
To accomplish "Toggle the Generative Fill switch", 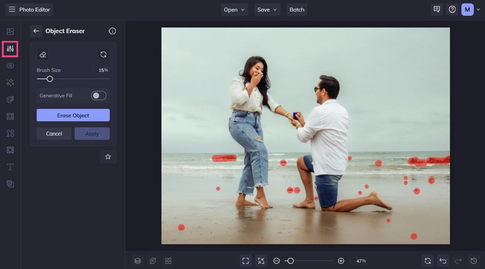I will pos(99,96).
